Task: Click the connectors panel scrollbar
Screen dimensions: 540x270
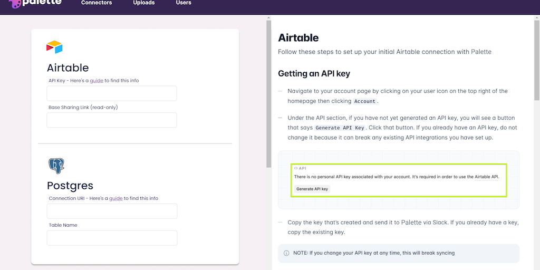Action: pos(268,92)
